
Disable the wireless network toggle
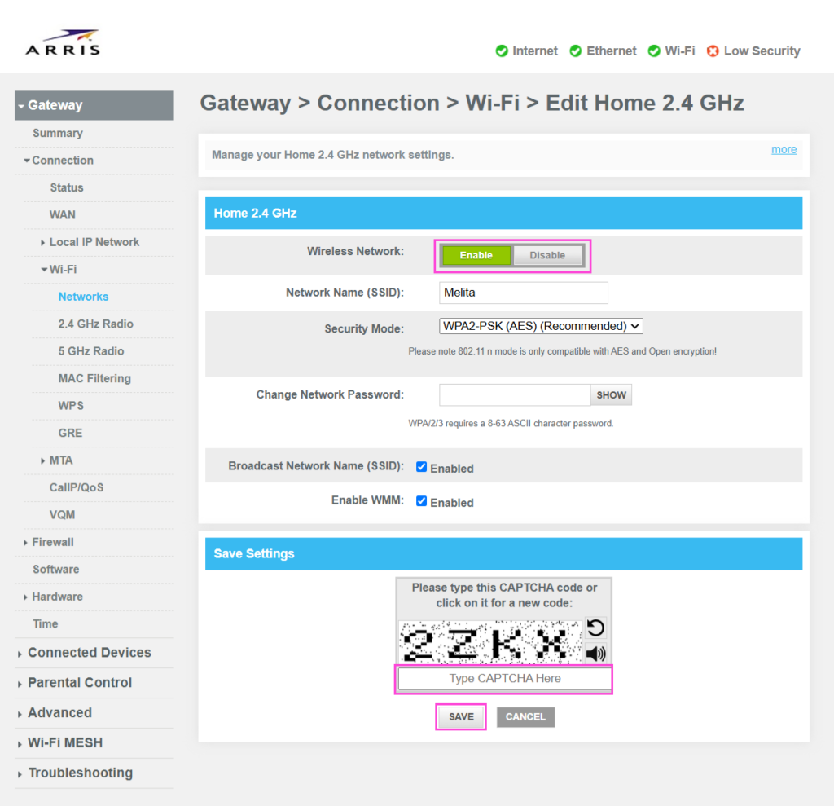tap(547, 255)
